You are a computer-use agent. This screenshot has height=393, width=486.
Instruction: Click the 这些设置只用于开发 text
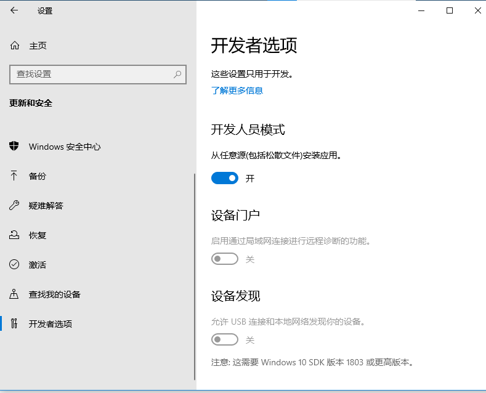pos(252,74)
